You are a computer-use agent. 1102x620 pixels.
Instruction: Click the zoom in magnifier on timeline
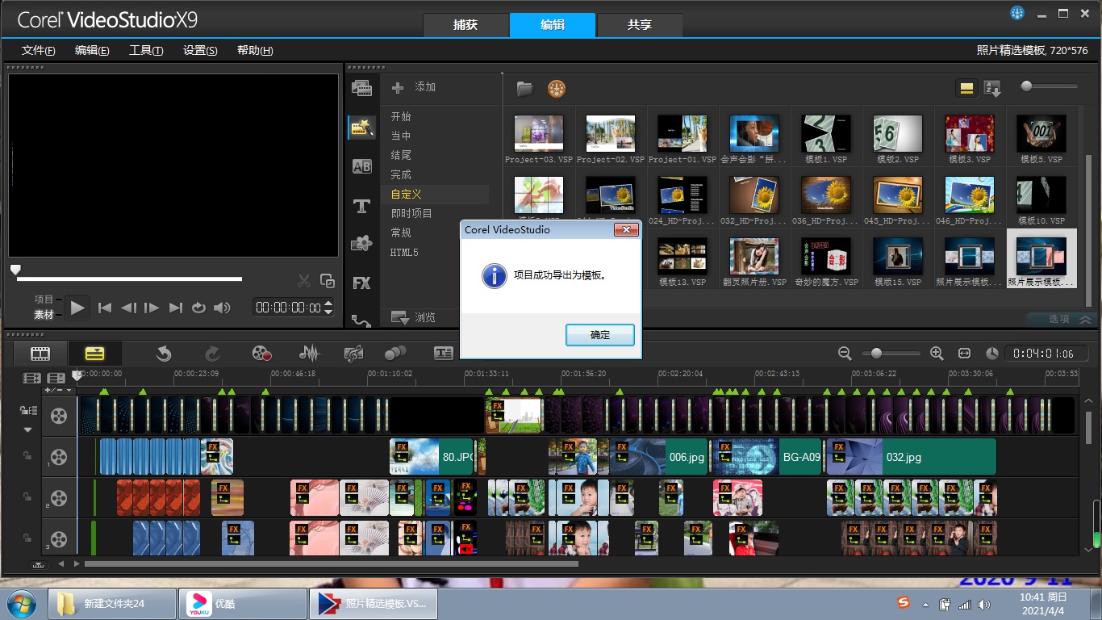[937, 354]
